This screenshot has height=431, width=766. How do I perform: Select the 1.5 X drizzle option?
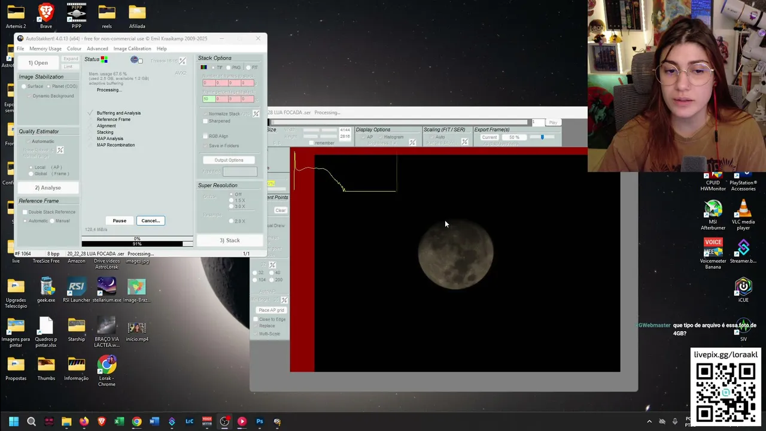pyautogui.click(x=238, y=201)
